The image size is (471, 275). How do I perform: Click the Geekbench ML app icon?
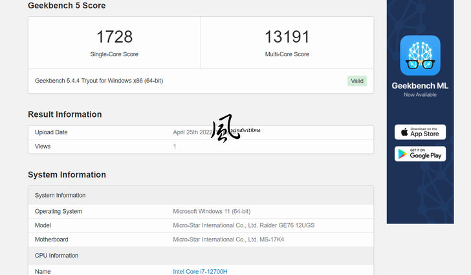[420, 56]
